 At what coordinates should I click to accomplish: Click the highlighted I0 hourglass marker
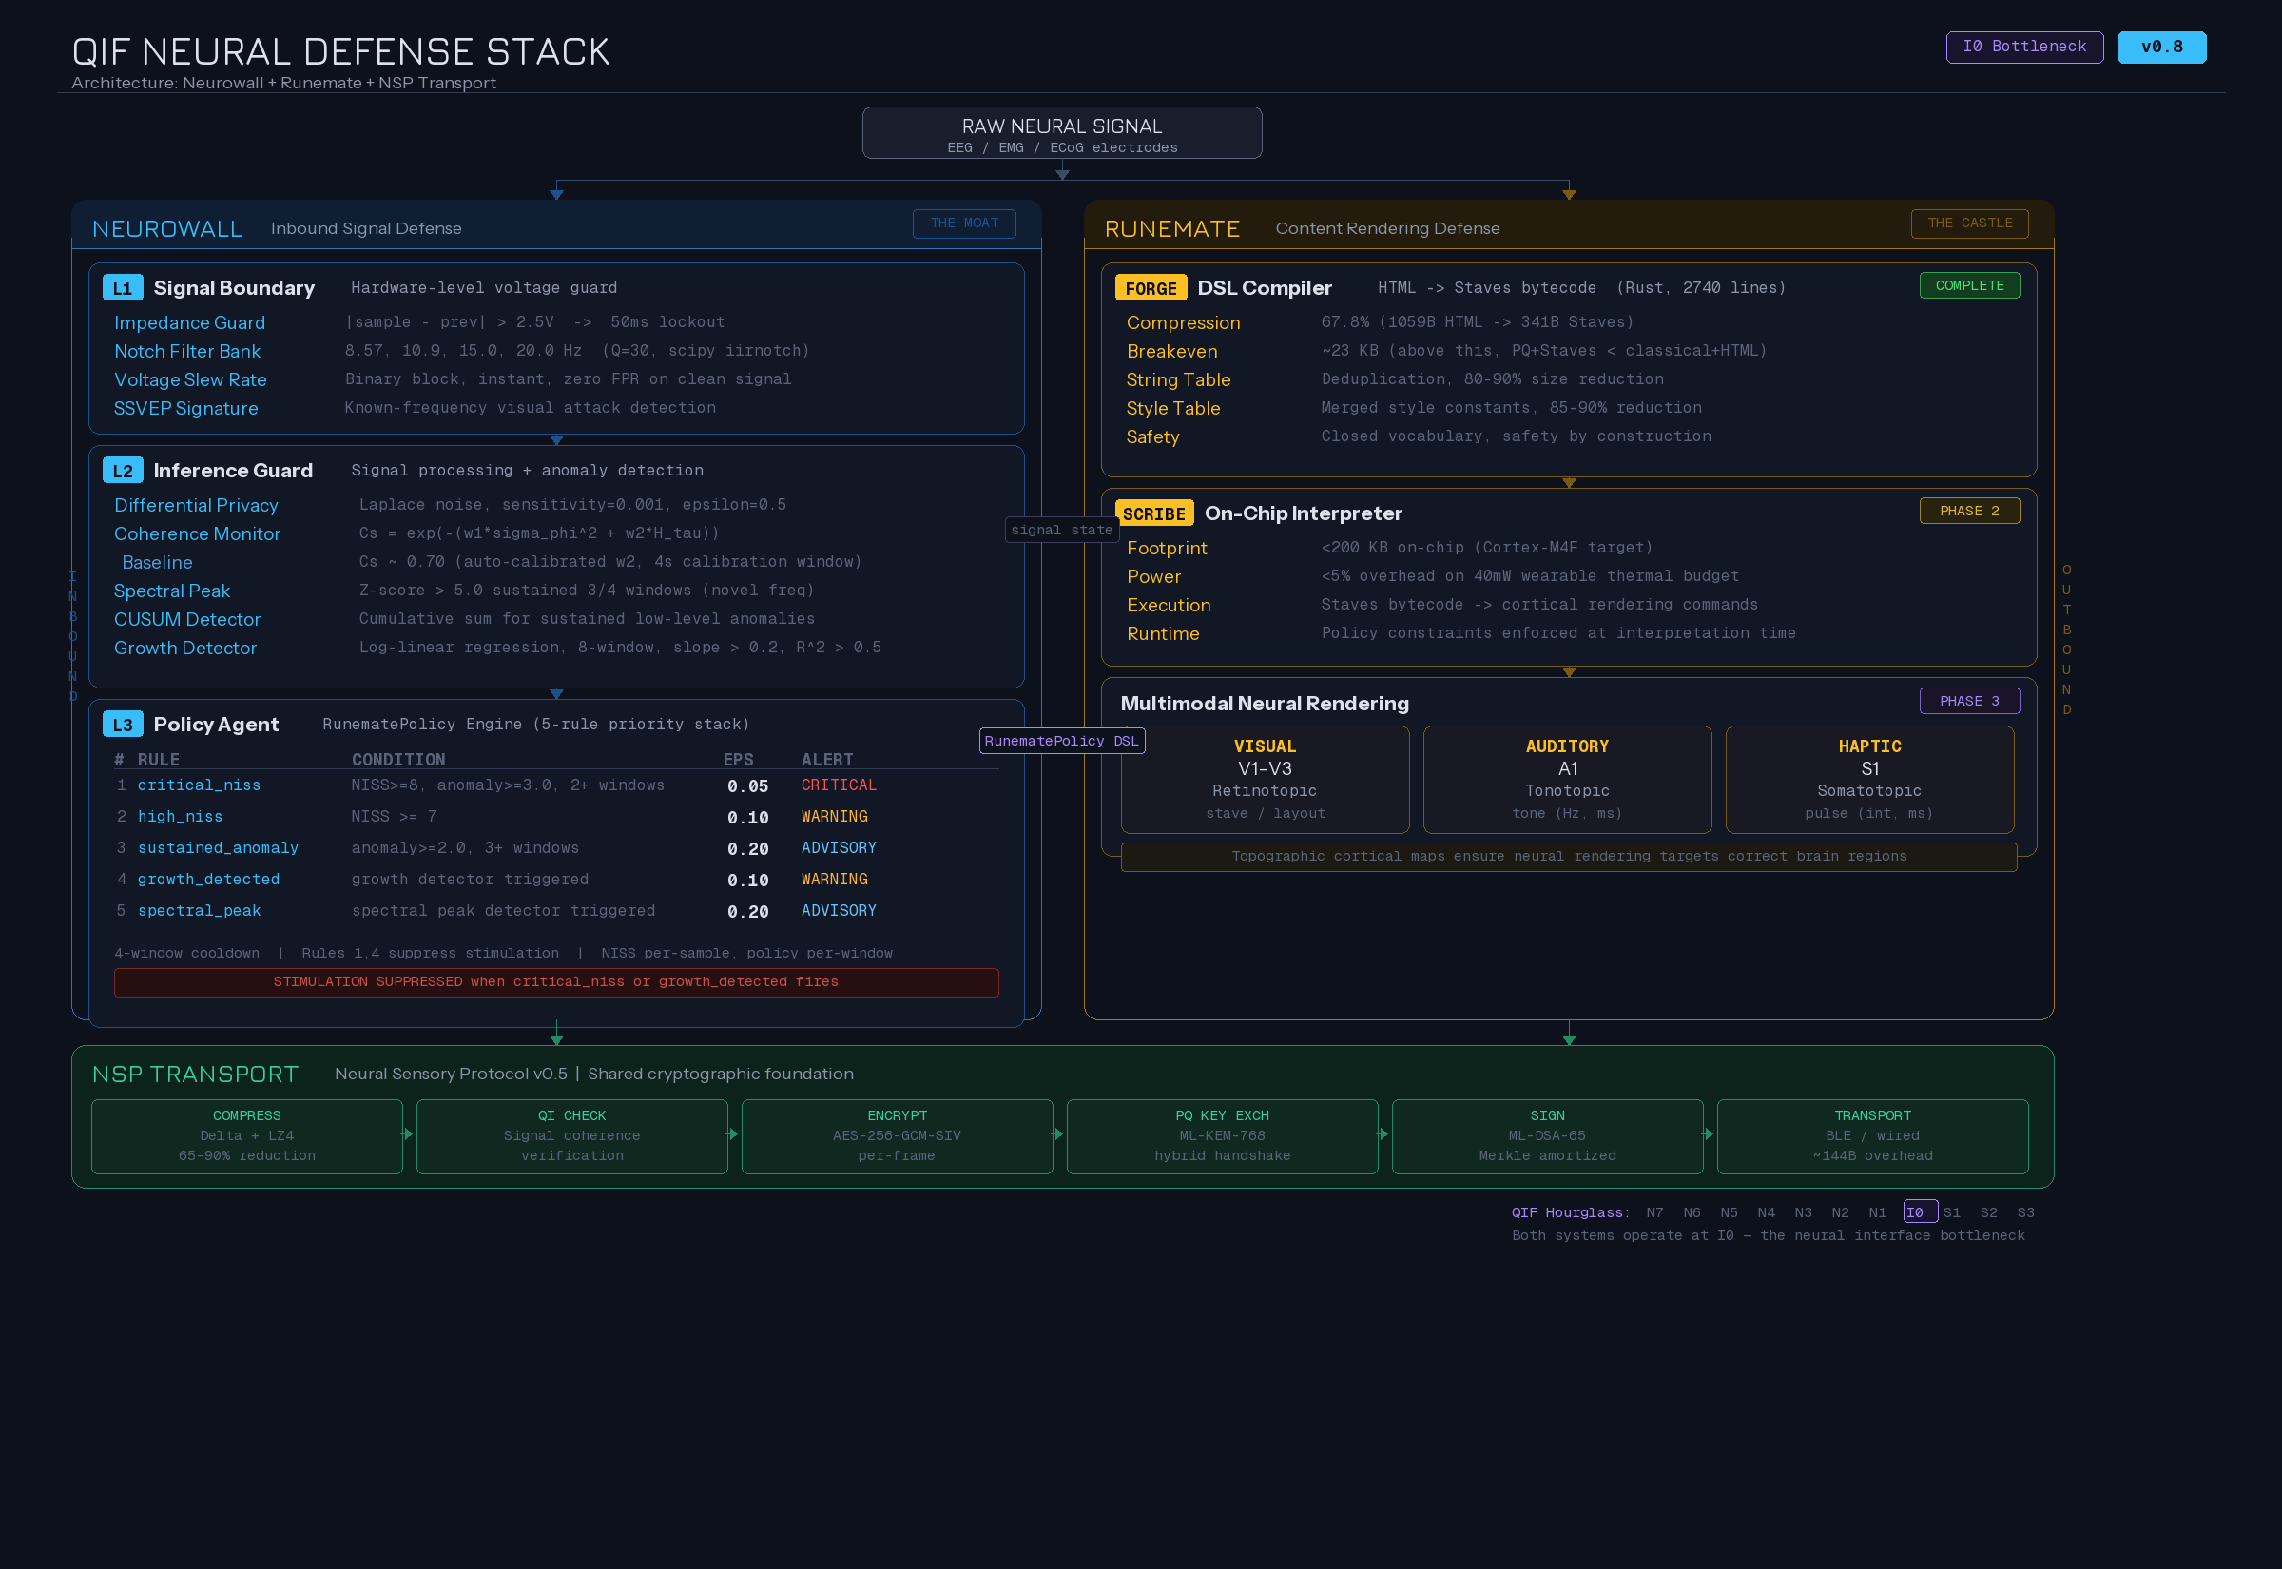[1920, 1212]
